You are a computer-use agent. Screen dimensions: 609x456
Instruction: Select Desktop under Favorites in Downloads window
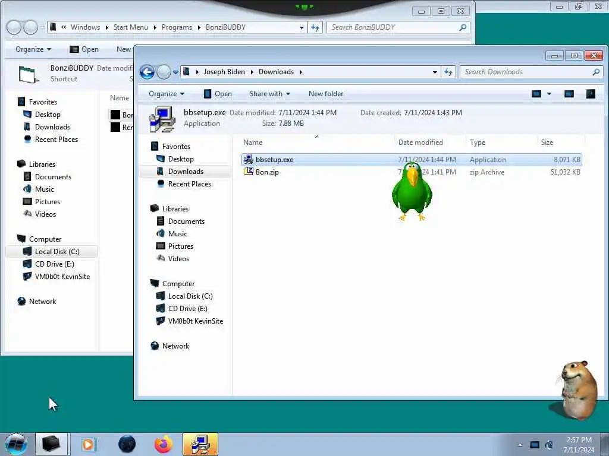point(181,159)
